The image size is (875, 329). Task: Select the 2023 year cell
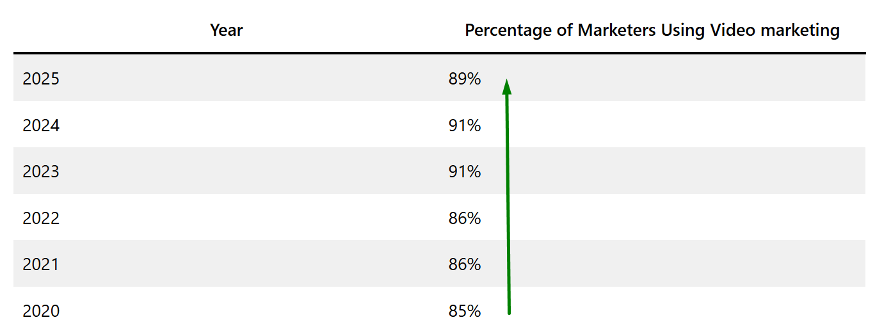41,172
